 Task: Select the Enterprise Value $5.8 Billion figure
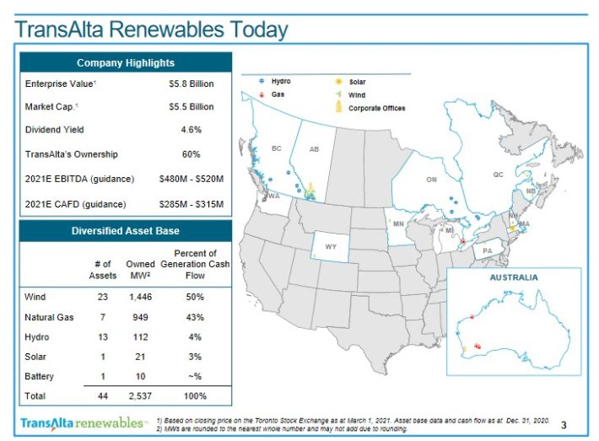pyautogui.click(x=192, y=84)
